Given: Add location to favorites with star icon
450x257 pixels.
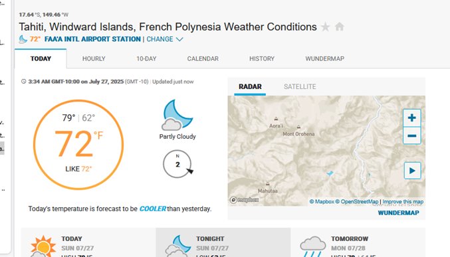Looking at the screenshot, I should (x=325, y=27).
